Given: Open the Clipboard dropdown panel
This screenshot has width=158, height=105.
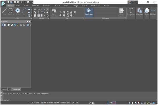Looking at the screenshot, I should 140,12.
